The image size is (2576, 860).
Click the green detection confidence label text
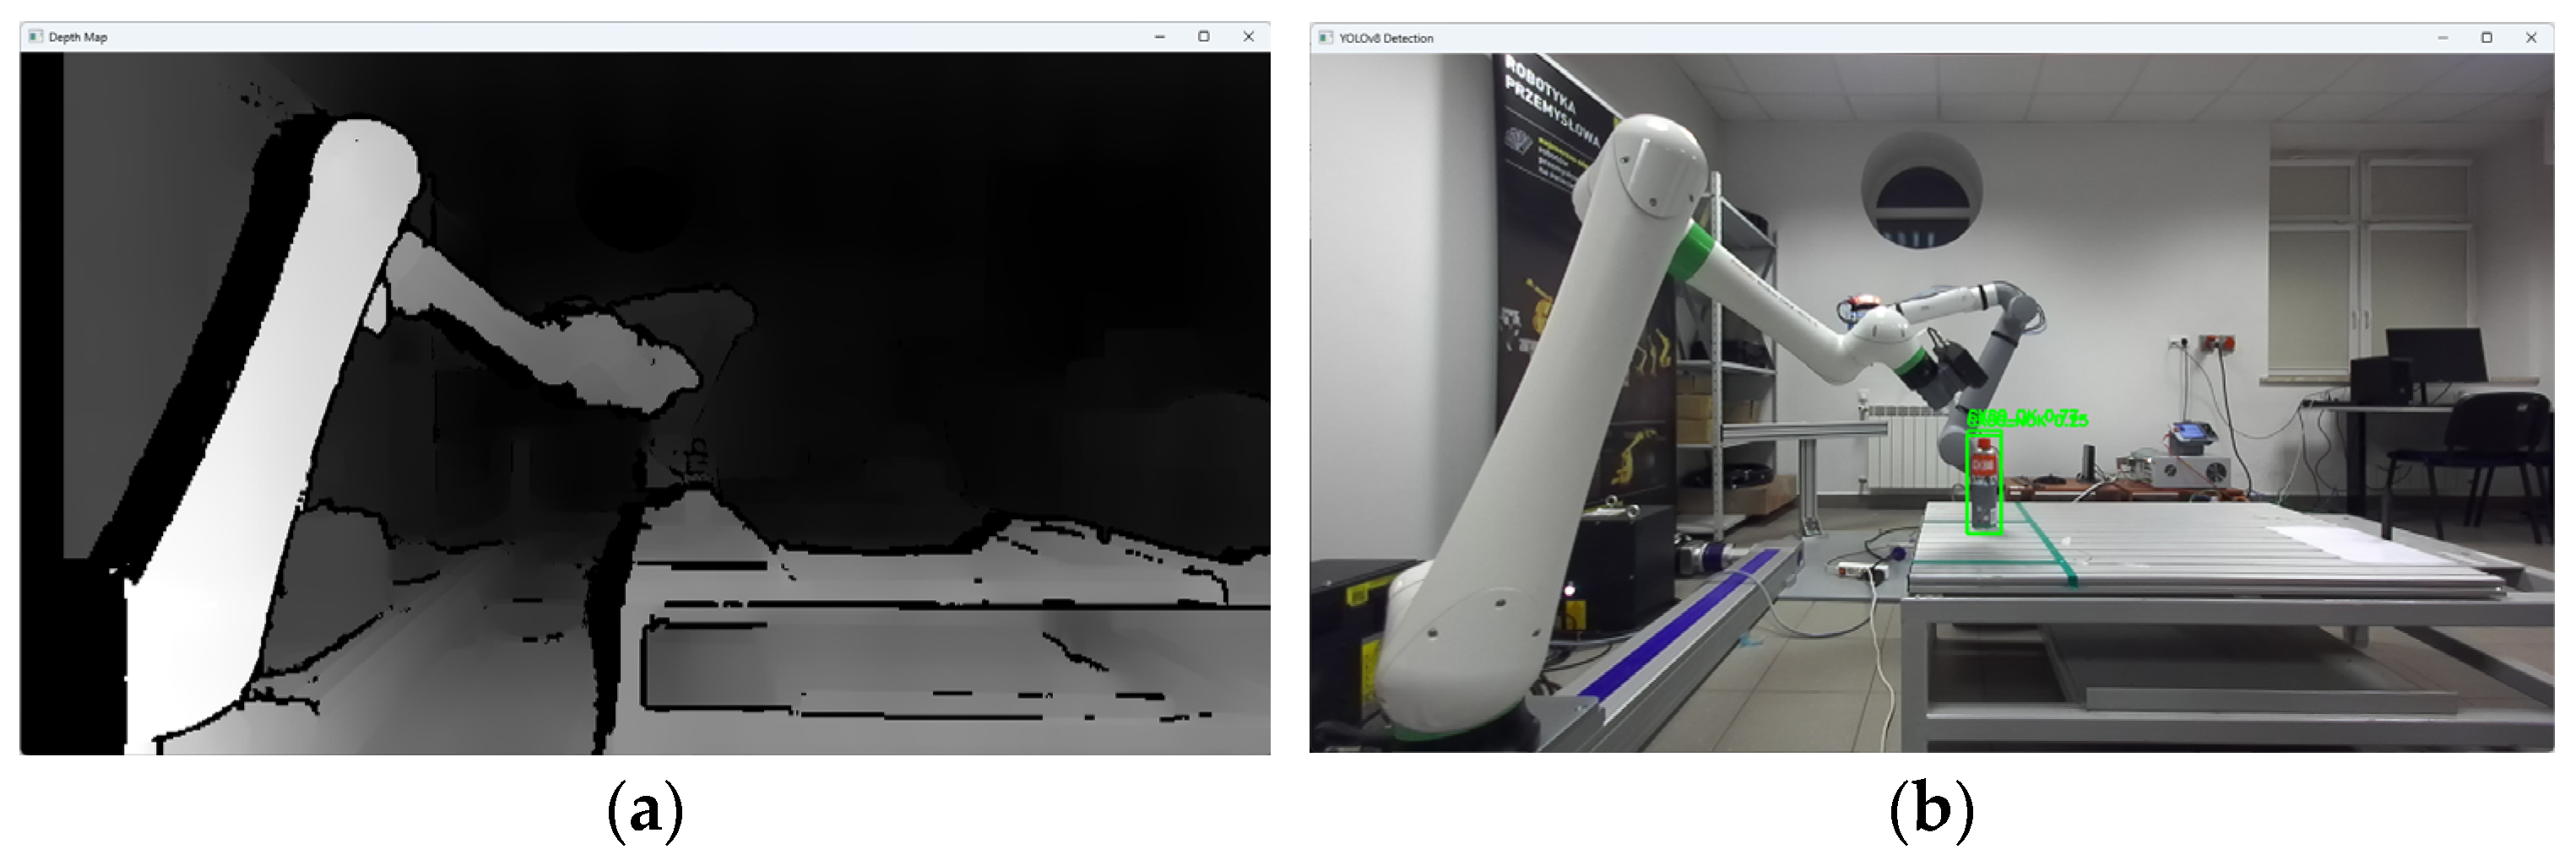pyautogui.click(x=2026, y=418)
